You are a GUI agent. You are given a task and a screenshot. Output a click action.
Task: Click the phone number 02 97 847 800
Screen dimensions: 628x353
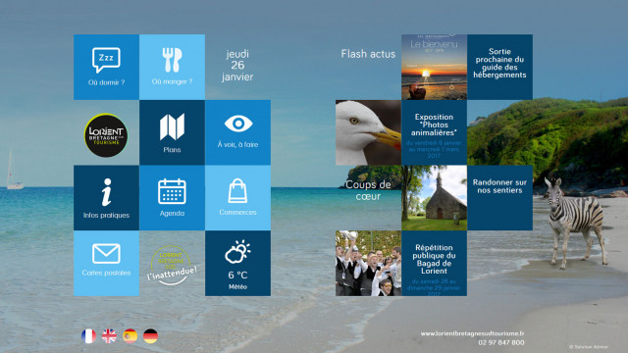501,342
